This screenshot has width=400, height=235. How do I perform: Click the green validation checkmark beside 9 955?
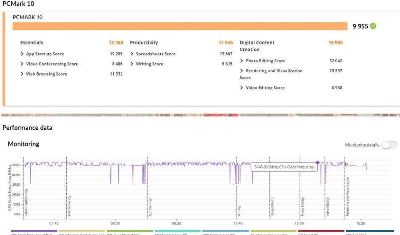(x=373, y=26)
